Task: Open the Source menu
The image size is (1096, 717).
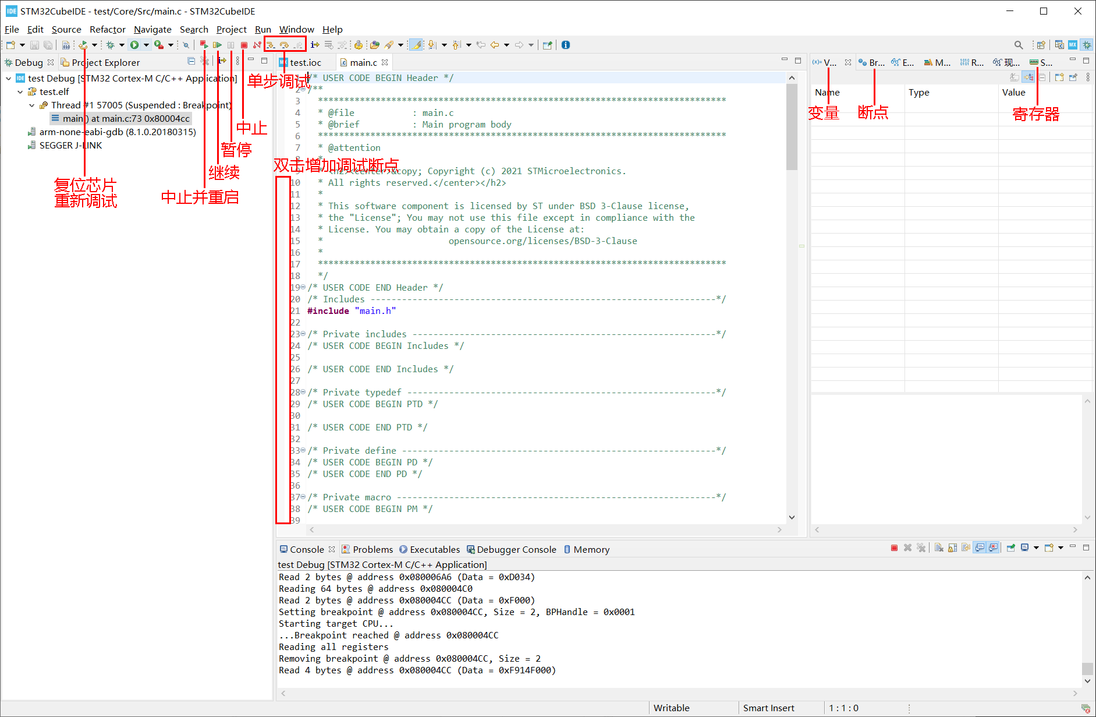Action: (66, 29)
